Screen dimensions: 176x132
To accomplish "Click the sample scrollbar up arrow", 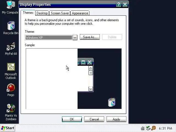I will tap(90, 68).
